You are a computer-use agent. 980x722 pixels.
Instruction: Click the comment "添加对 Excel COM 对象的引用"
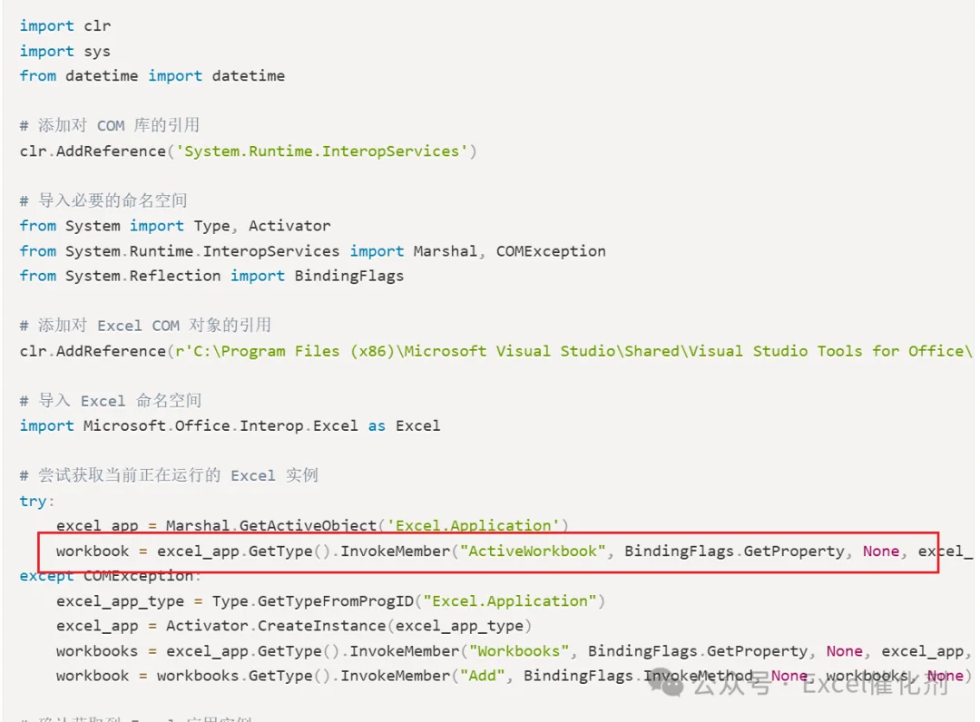(x=145, y=326)
